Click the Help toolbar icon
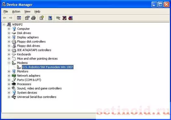171x120 pixels. [x=42, y=18]
